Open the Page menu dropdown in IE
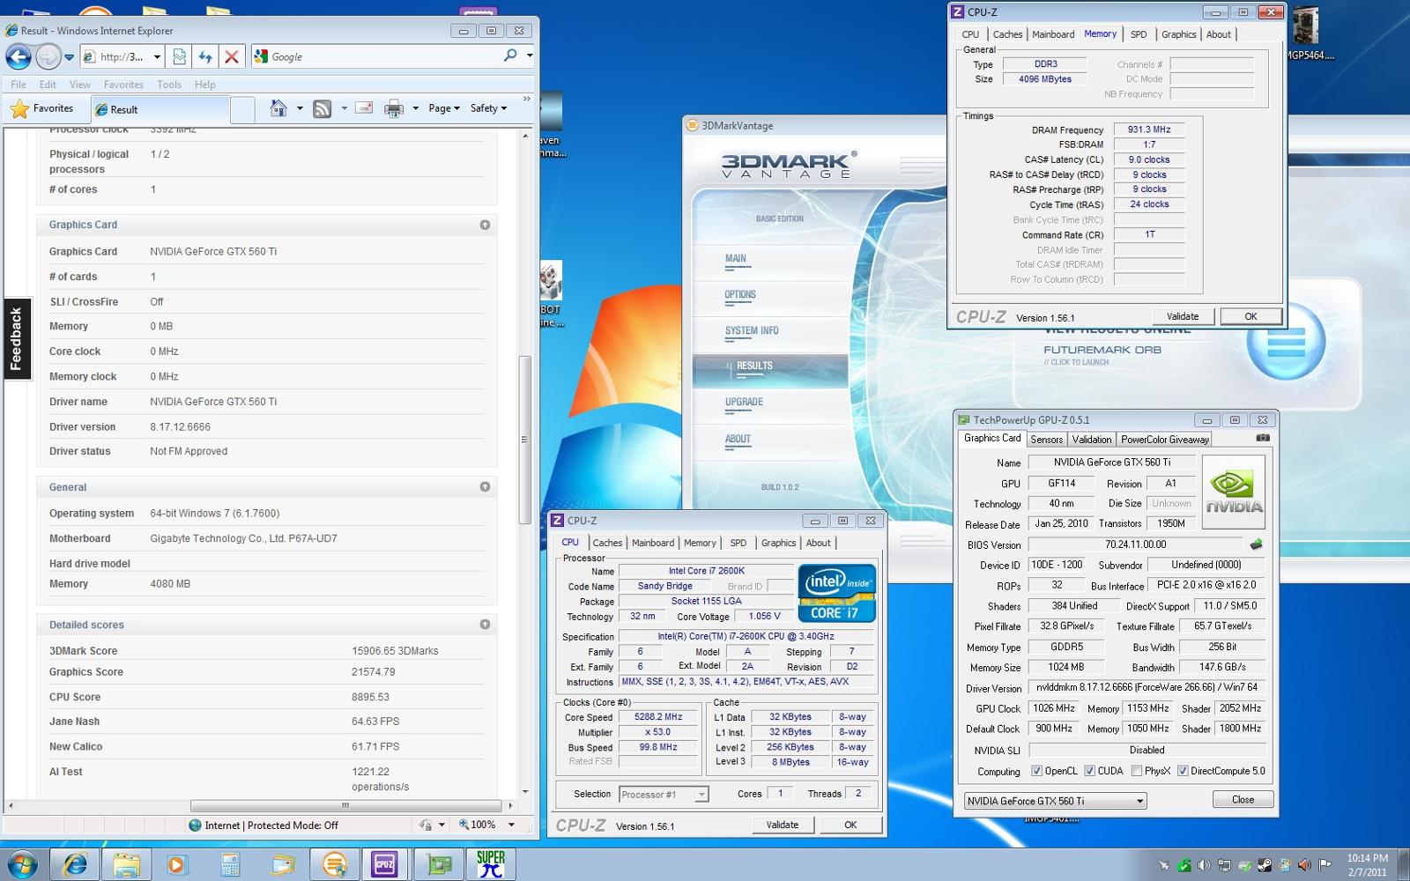Screen dimensions: 1410x881 pyautogui.click(x=444, y=108)
